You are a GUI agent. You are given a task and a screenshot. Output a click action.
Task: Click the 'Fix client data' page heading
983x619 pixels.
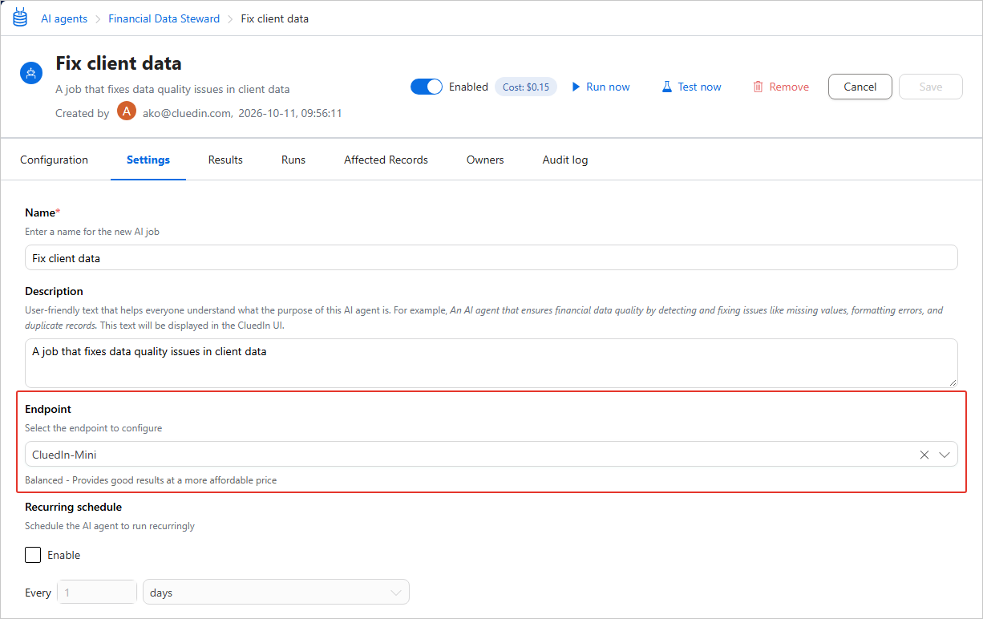click(119, 63)
